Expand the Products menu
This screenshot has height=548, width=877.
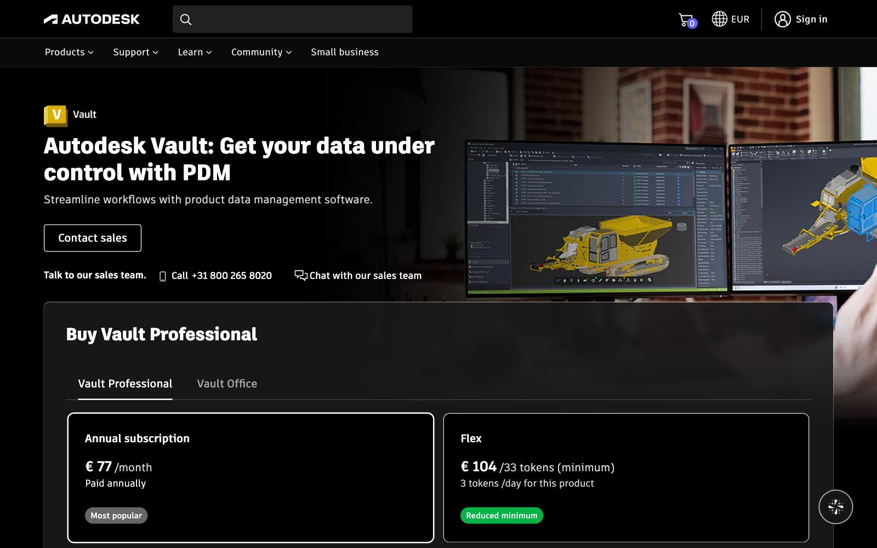tap(69, 52)
